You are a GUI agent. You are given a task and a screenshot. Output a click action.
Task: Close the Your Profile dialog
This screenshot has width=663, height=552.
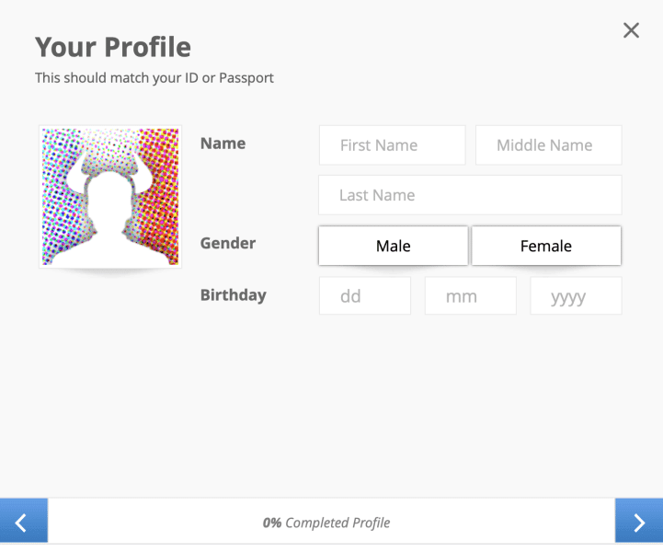(631, 30)
